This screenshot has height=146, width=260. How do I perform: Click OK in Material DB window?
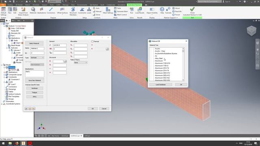point(181,85)
